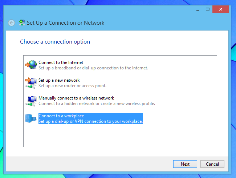Click the Cancel button
The image size is (236, 178).
[212, 164]
